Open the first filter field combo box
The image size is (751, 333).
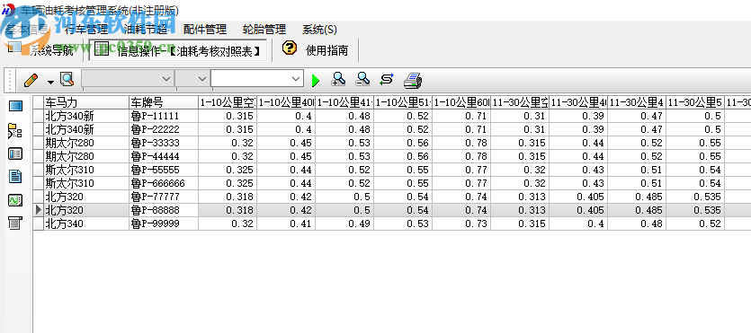coord(128,78)
